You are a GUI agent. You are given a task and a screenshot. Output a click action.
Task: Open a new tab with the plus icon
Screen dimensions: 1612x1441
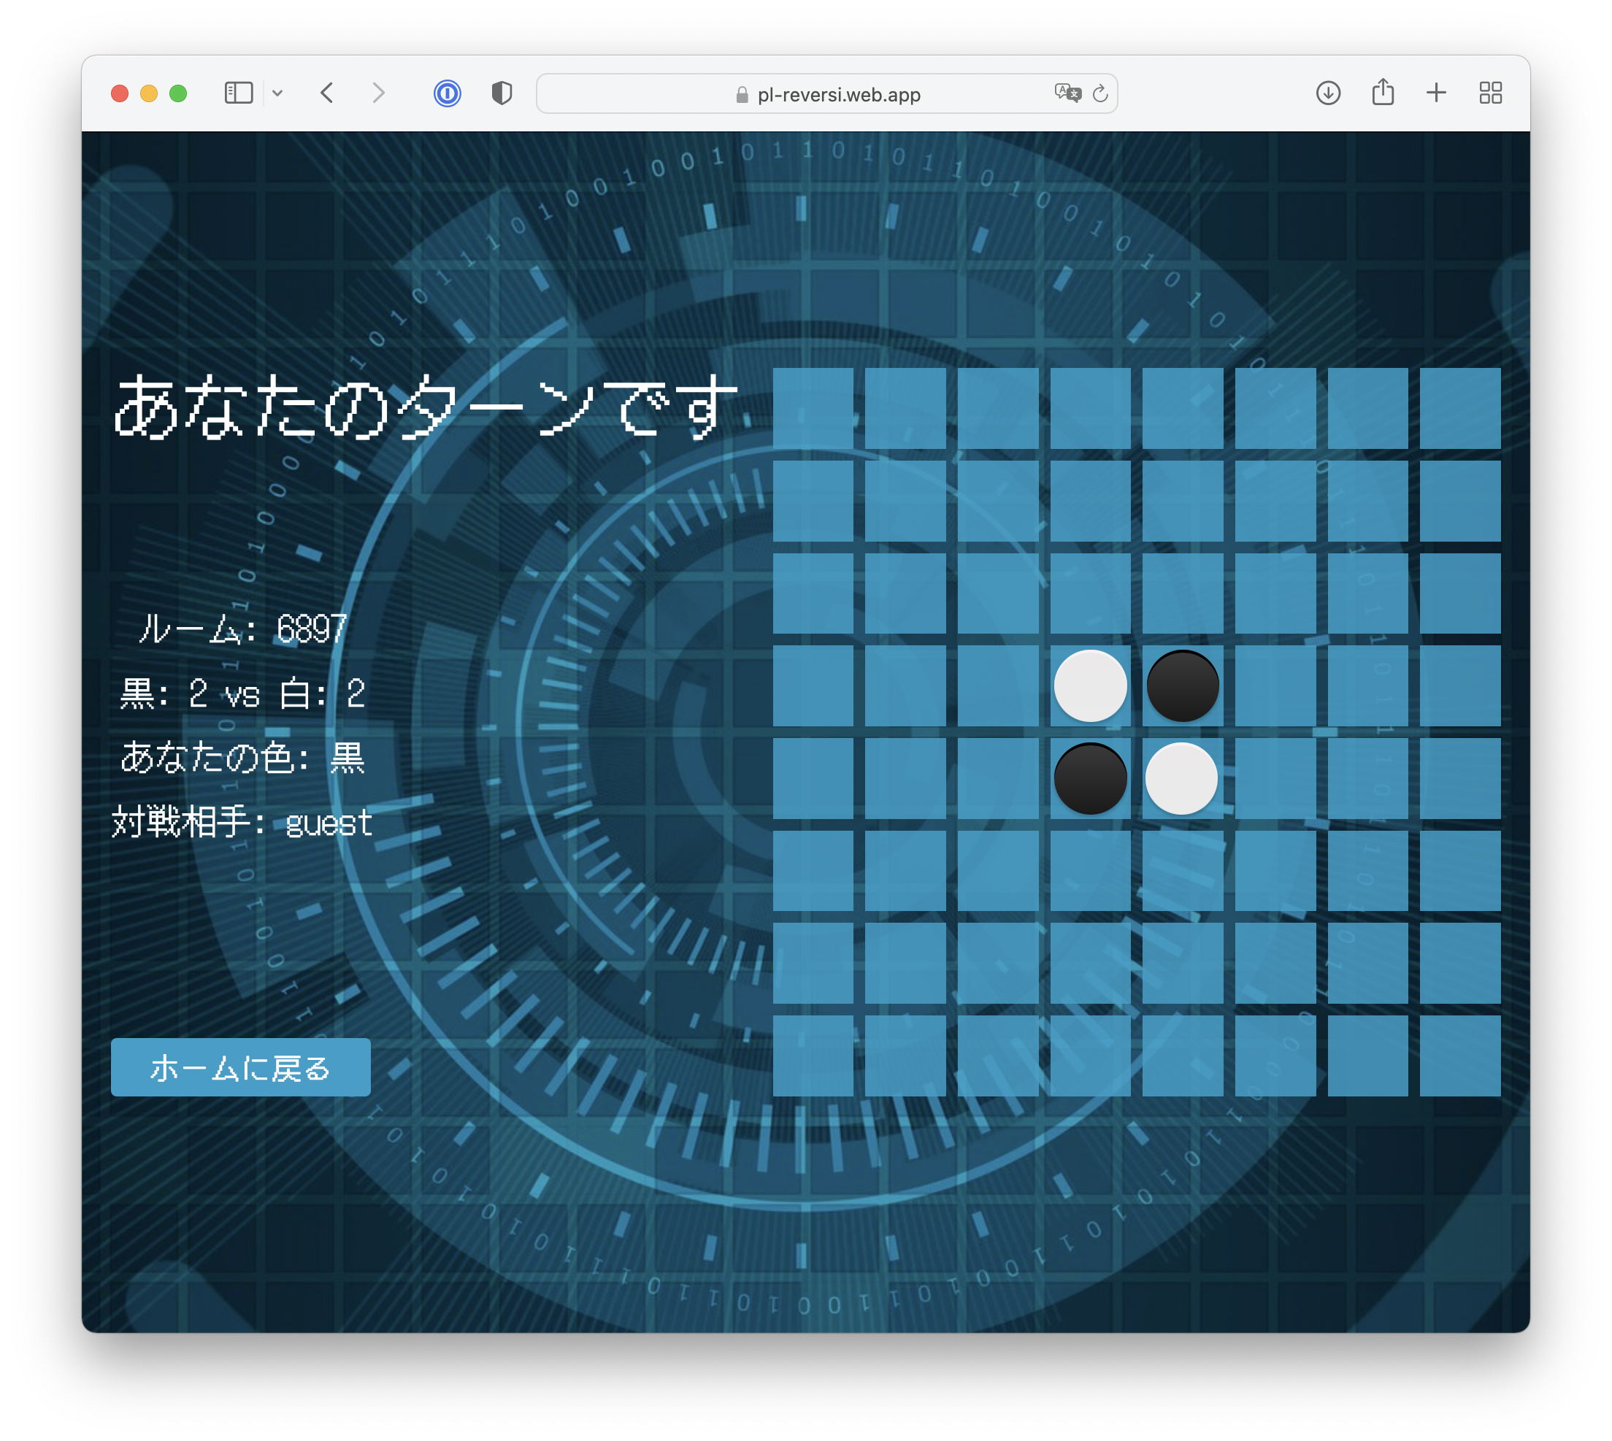pyautogui.click(x=1436, y=93)
